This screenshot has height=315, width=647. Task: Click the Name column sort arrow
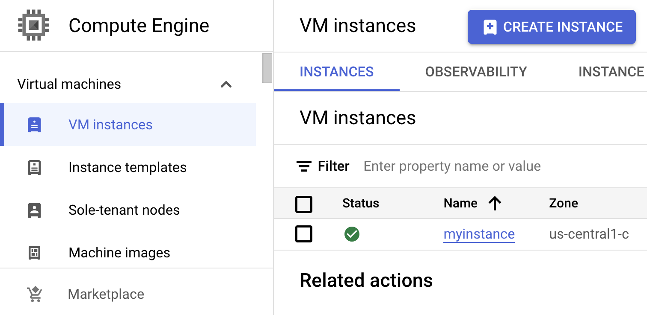tap(495, 203)
